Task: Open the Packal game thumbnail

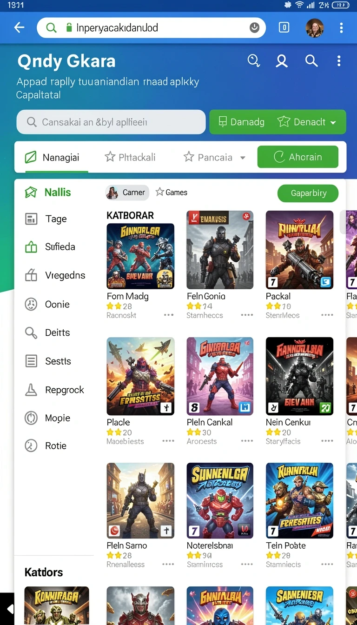Action: click(299, 250)
